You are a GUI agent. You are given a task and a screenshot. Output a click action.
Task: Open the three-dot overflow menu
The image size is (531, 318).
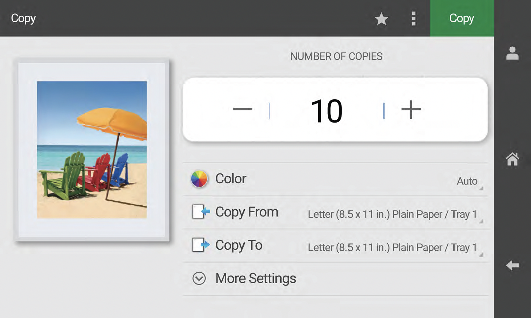(x=414, y=18)
